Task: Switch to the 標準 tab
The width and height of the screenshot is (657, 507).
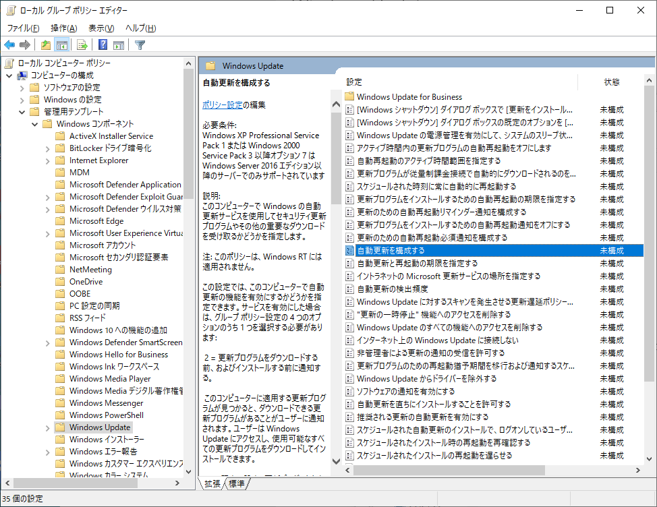Action: [237, 483]
